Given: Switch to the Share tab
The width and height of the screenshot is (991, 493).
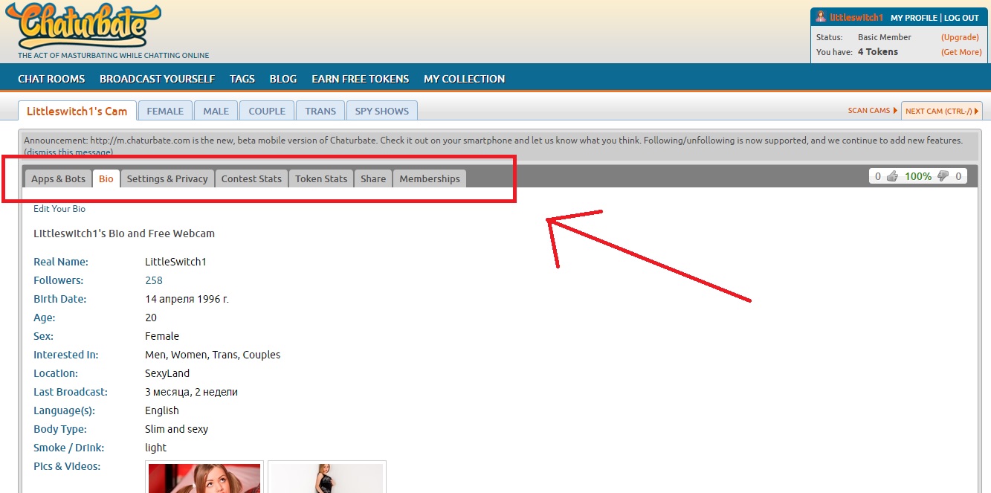Looking at the screenshot, I should point(373,178).
